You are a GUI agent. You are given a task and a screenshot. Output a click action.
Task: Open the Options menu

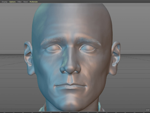coord(12,2)
